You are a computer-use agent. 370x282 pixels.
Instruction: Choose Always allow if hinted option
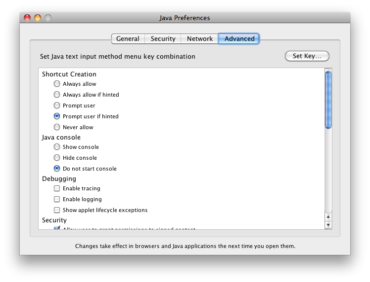pos(57,95)
